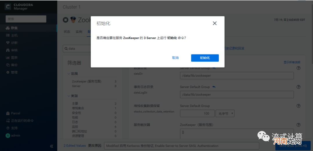Collapse the sidebar with double chevron
The height and width of the screenshot is (151, 313).
point(52,146)
